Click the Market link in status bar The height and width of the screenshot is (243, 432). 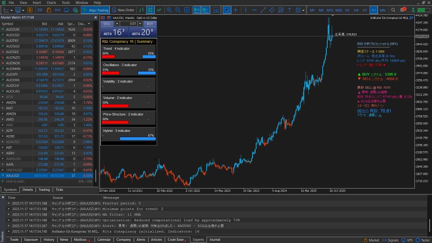pos(371,240)
